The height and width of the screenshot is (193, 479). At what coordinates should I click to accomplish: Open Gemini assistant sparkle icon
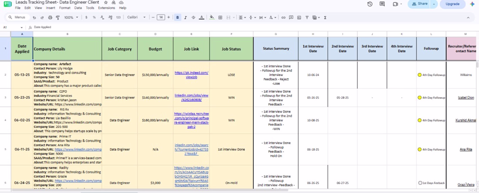point(472,4)
